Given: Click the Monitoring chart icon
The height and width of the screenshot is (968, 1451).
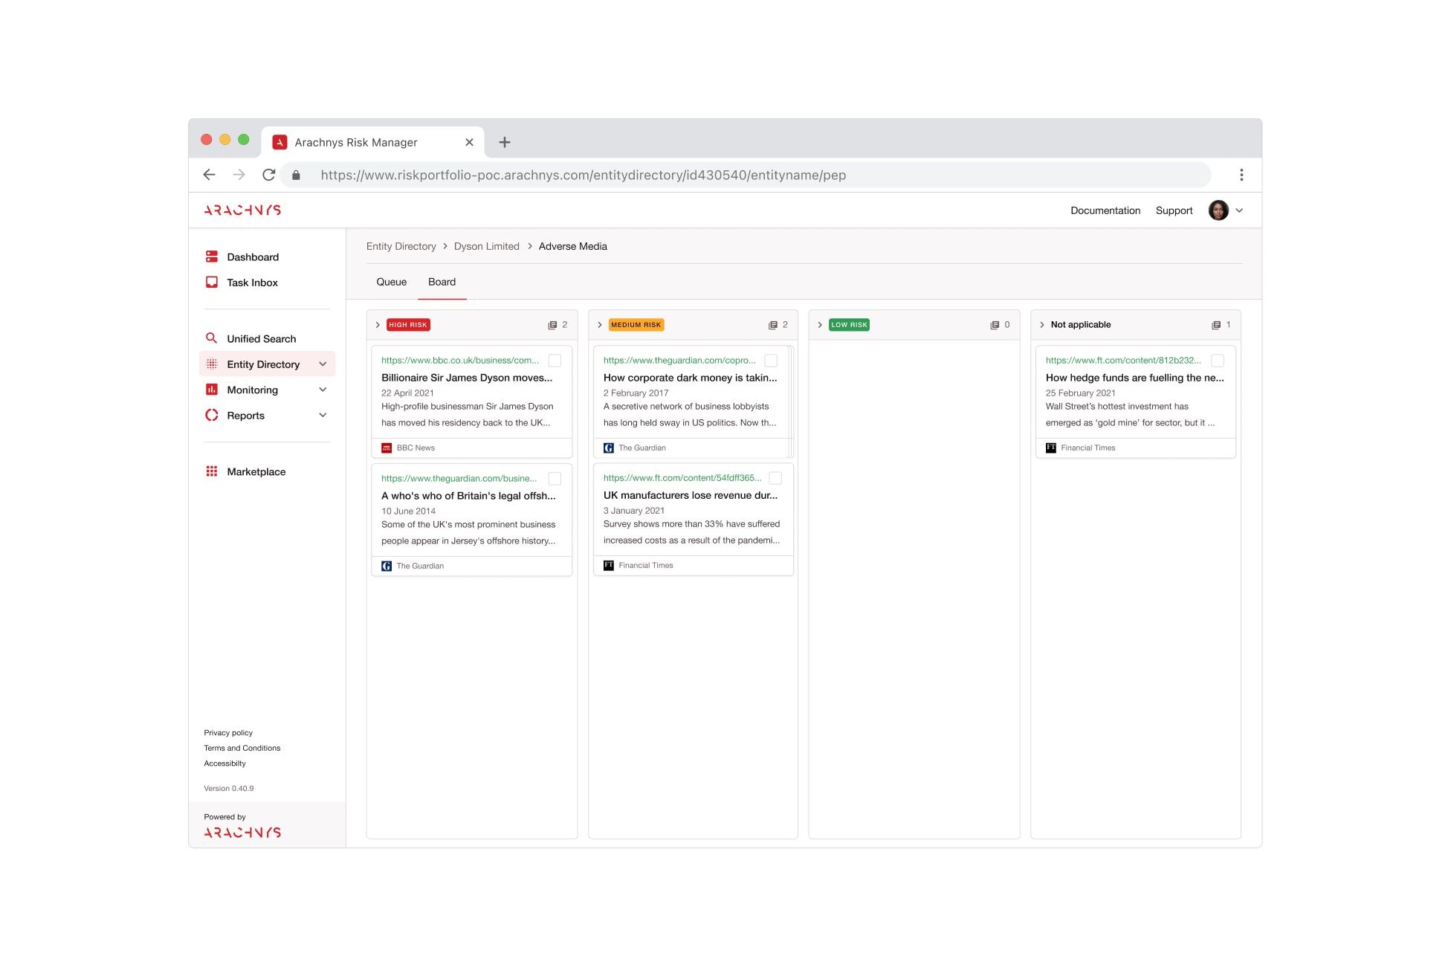Looking at the screenshot, I should pyautogui.click(x=212, y=390).
